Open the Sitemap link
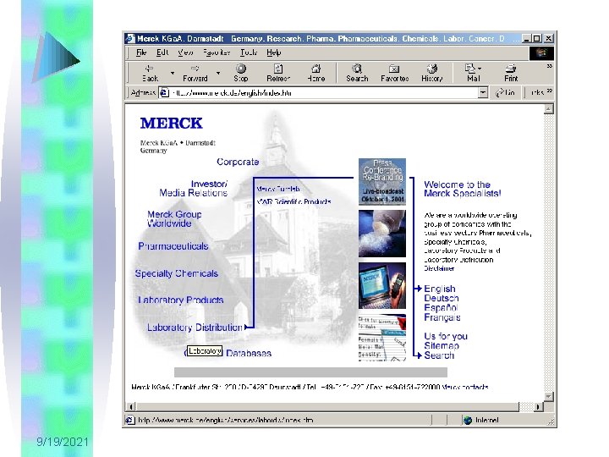Viewport: 609px width, 457px height. click(442, 345)
